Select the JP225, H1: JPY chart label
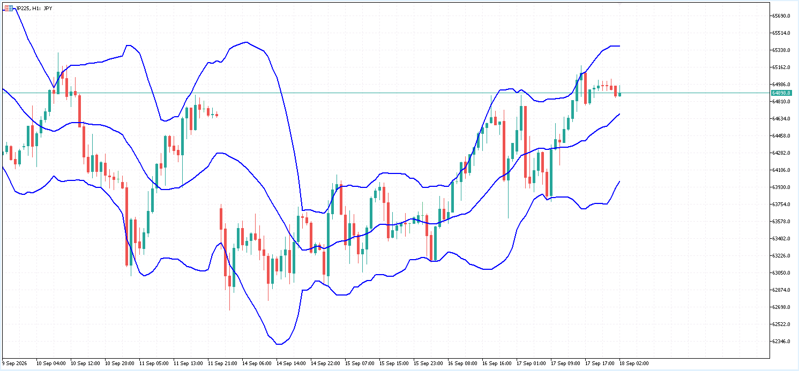Screen dimensions: 799x371 click(34, 9)
